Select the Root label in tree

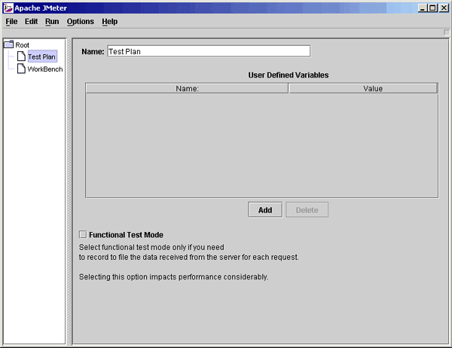point(23,44)
